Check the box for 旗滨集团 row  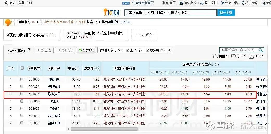pos(22,94)
